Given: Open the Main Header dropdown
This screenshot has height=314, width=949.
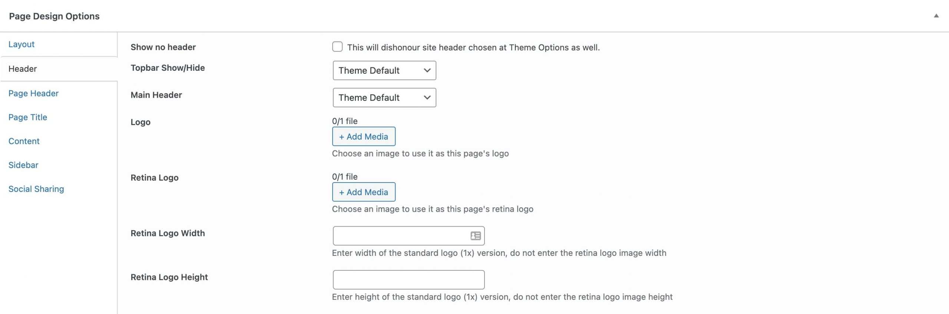Looking at the screenshot, I should [384, 97].
